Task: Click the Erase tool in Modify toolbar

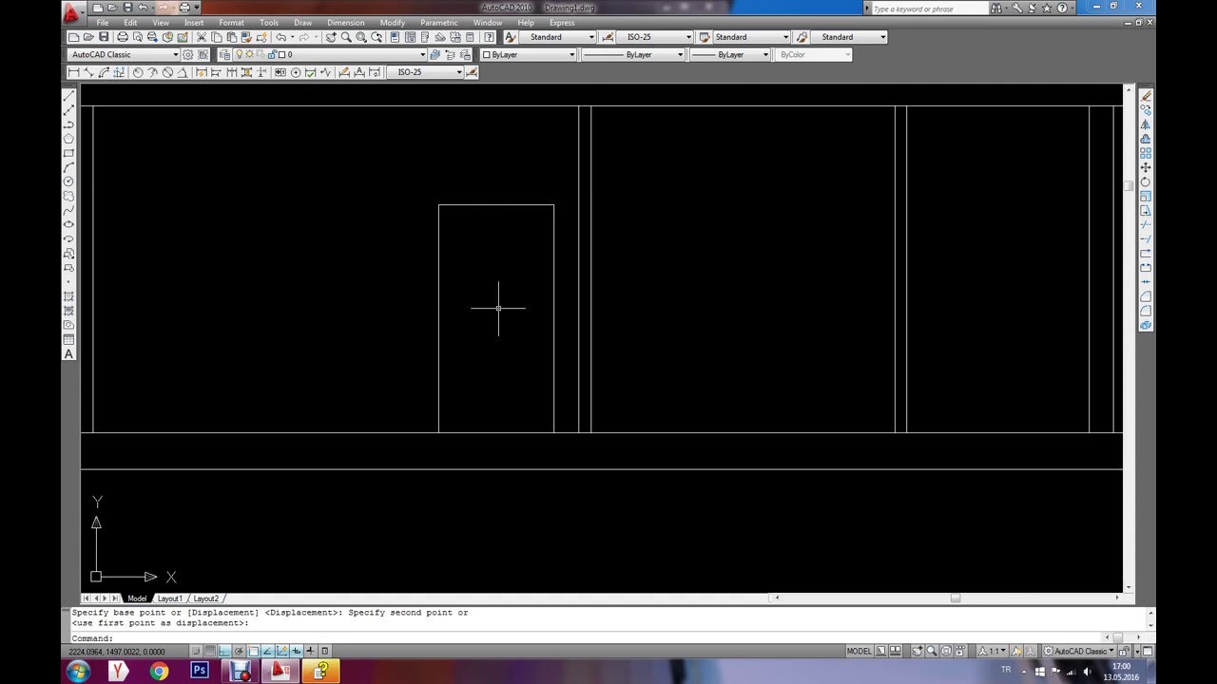Action: (x=1146, y=96)
